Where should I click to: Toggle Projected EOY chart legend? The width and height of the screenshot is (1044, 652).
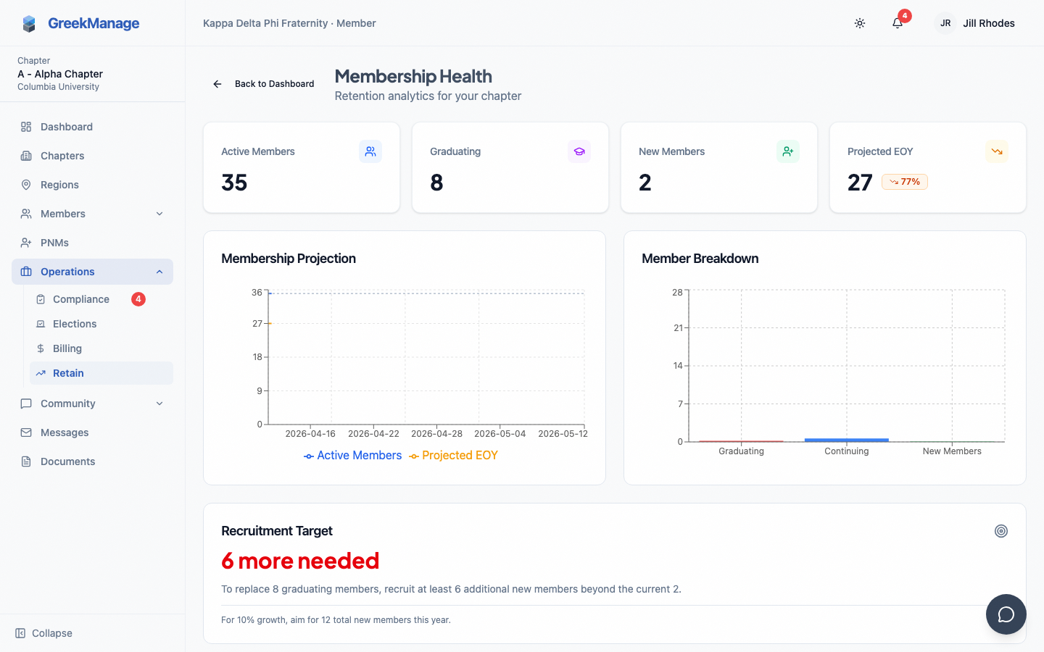(x=453, y=456)
